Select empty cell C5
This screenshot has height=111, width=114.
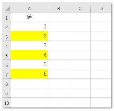(80, 55)
